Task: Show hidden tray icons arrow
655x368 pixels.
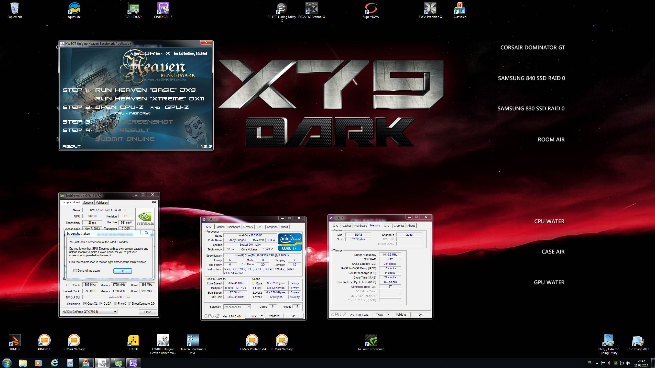Action: coord(597,363)
